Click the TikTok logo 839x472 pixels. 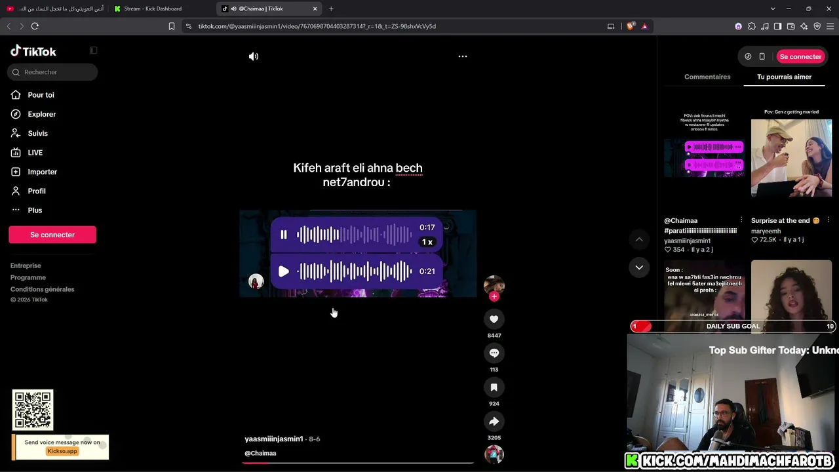pyautogui.click(x=33, y=51)
